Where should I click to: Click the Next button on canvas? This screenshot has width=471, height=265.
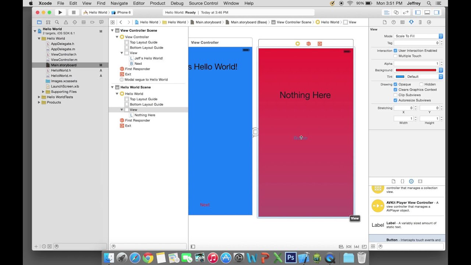pos(205,205)
